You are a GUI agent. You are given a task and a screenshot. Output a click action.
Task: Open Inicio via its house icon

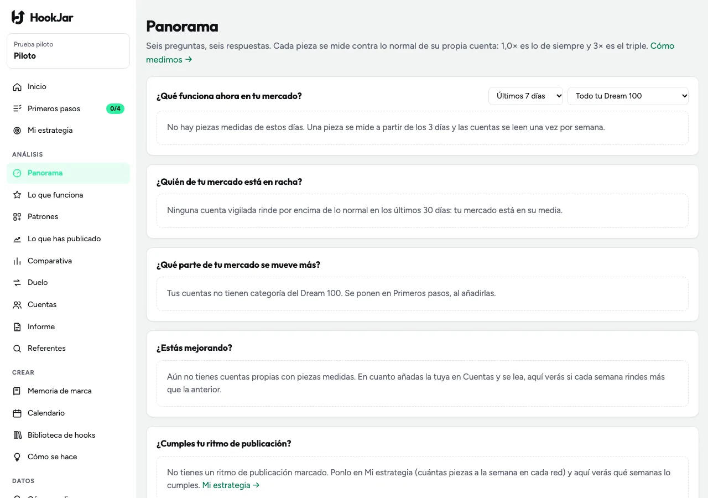pos(17,87)
